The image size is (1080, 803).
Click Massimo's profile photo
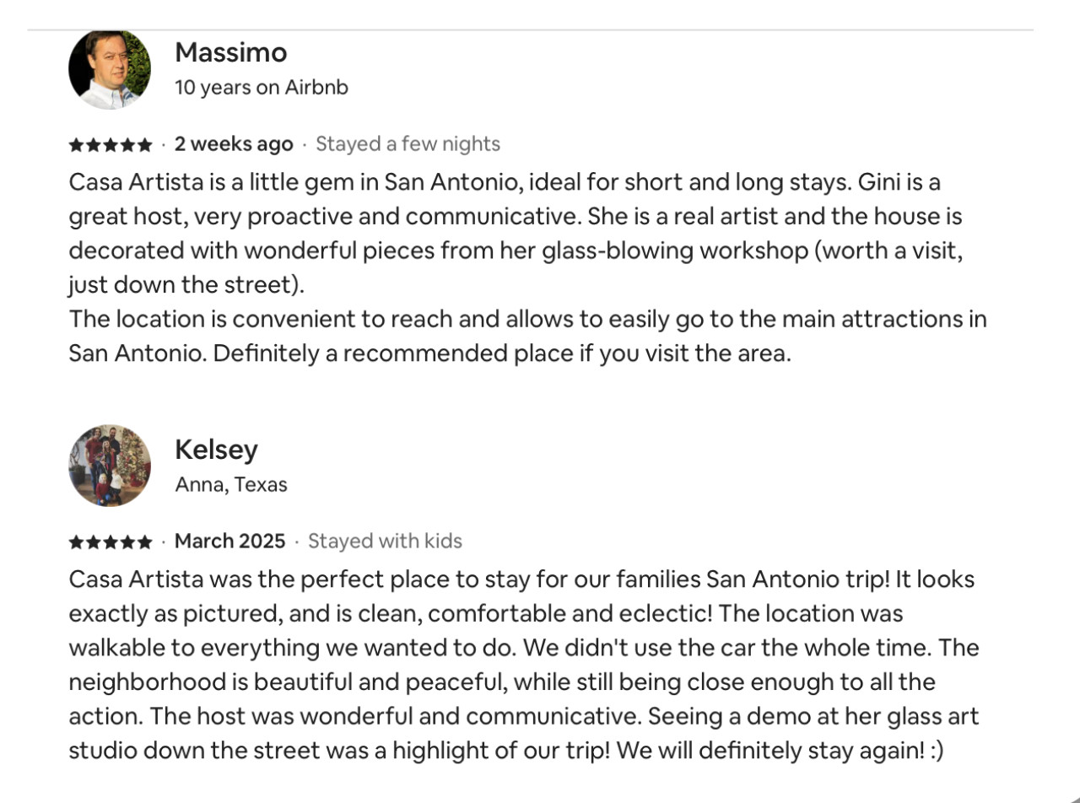[x=110, y=69]
